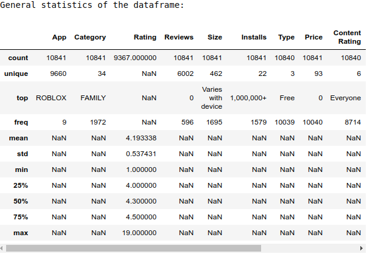Select the Installs column header

point(254,37)
